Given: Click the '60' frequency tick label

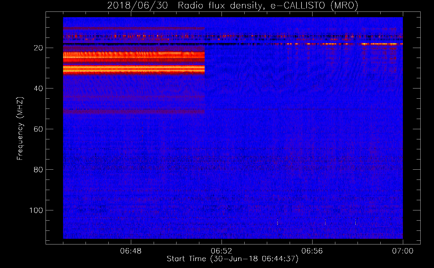Looking at the screenshot, I should [39, 129].
